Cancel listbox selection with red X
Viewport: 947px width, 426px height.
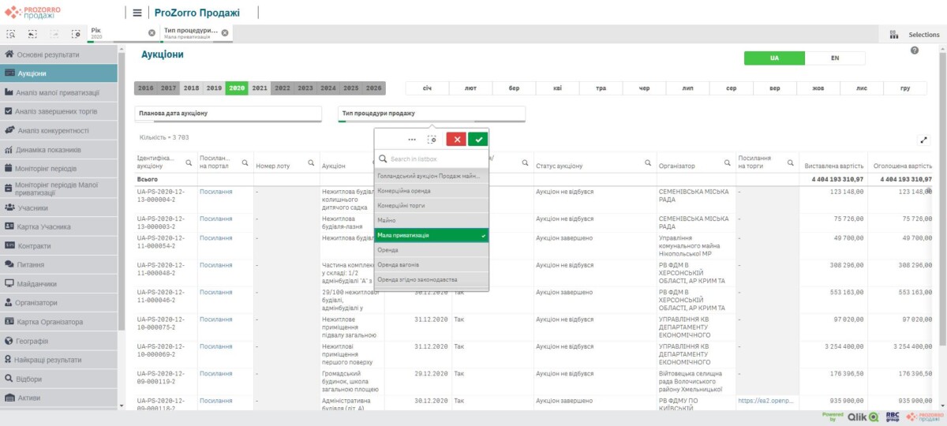click(x=456, y=139)
